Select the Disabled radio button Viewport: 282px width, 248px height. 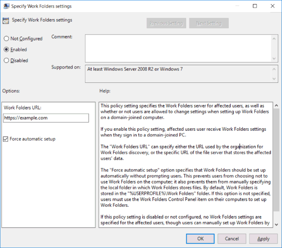click(x=6, y=60)
